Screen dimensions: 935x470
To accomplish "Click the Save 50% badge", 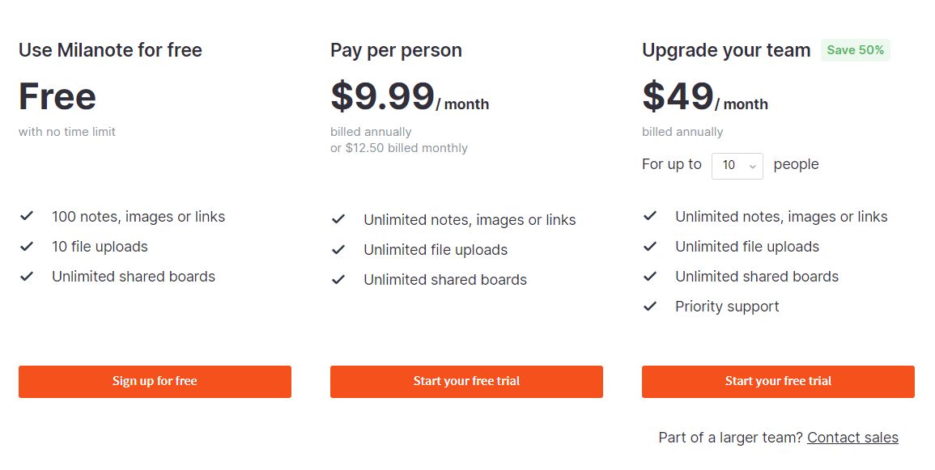I will pos(855,50).
